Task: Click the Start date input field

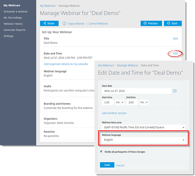Action: click(x=136, y=91)
